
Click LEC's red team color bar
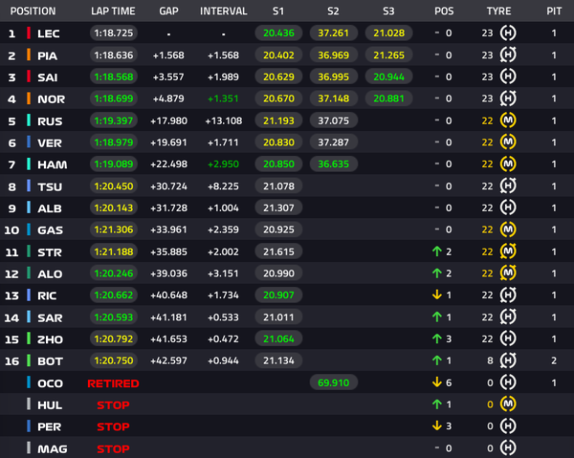pyautogui.click(x=29, y=33)
